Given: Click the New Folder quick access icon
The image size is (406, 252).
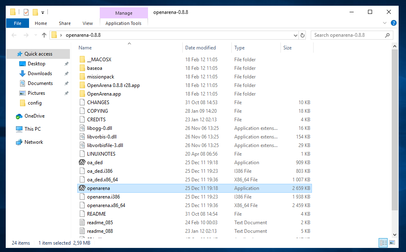Looking at the screenshot, I should (36, 12).
